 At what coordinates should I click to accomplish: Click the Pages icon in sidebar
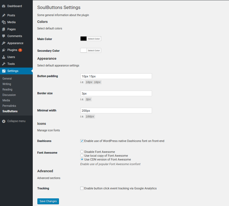[x=4, y=29]
